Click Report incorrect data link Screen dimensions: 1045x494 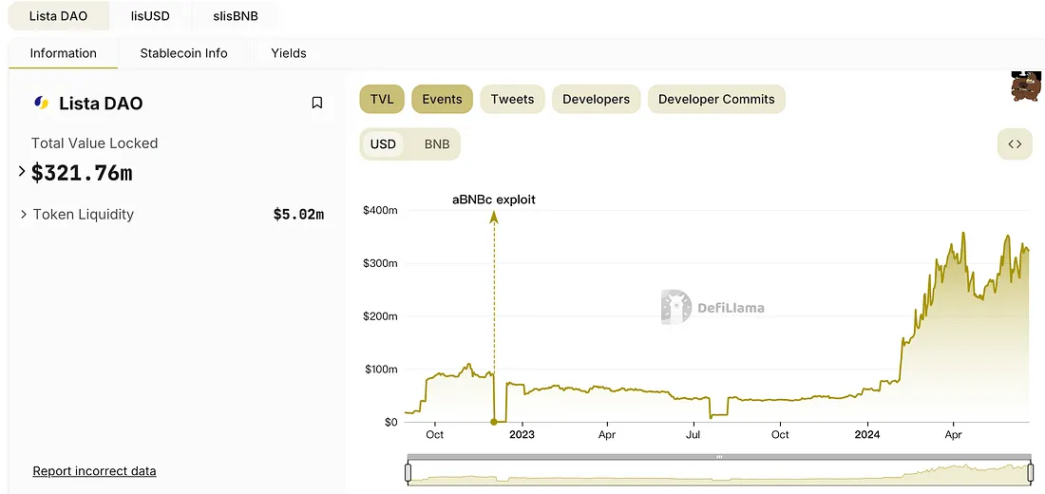point(94,471)
